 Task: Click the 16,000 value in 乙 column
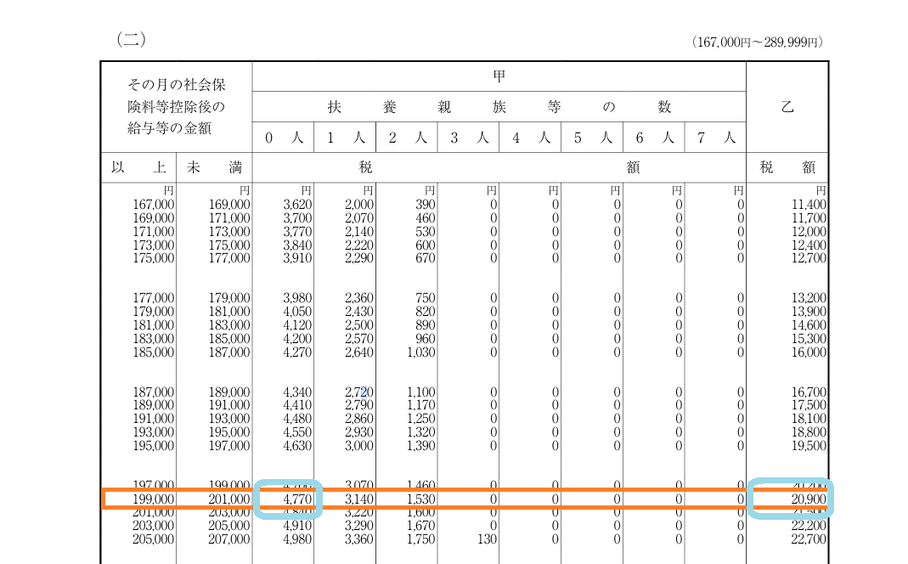tap(808, 352)
